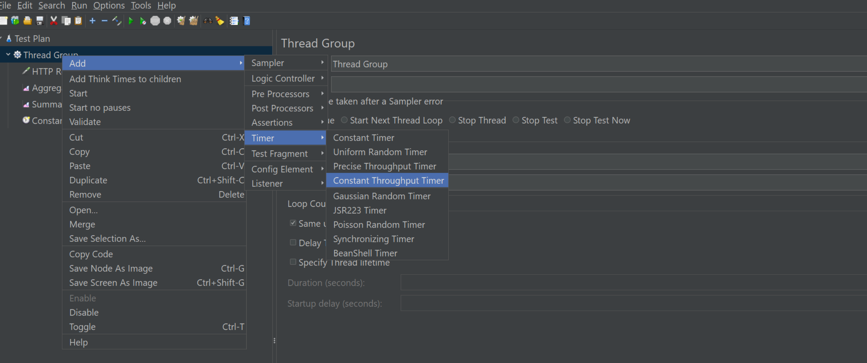Image resolution: width=867 pixels, height=363 pixels.
Task: Click Validate in the context menu
Action: [x=85, y=122]
